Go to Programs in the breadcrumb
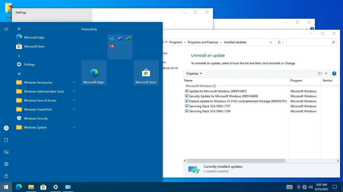The height and width of the screenshot is (192, 343). pos(176,42)
